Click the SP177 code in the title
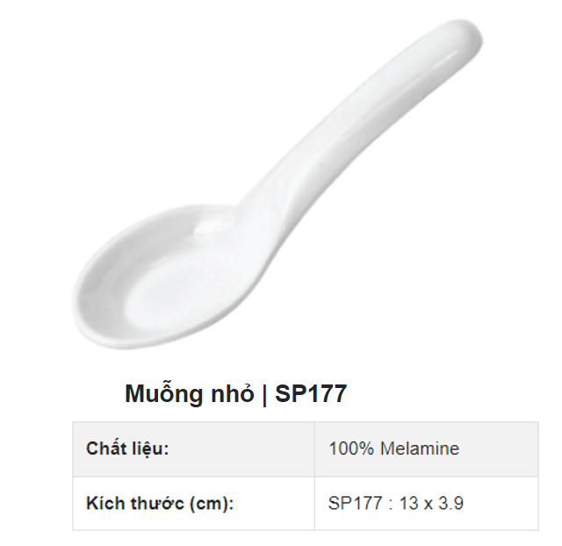This screenshot has width=562, height=546. click(311, 394)
